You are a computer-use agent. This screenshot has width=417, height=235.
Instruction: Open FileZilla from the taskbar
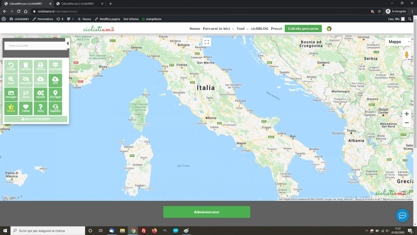[144, 231]
